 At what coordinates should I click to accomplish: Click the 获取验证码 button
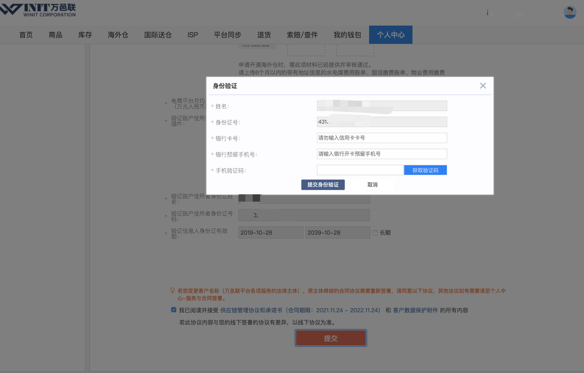tap(425, 170)
